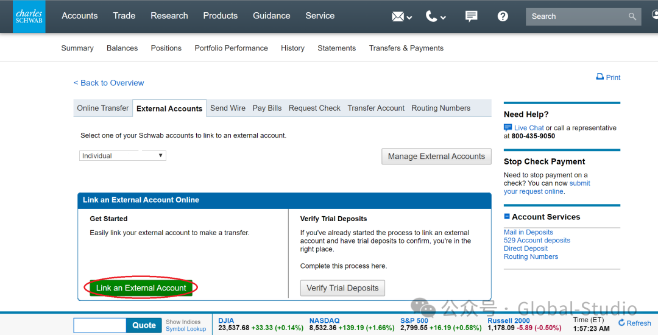The height and width of the screenshot is (335, 658).
Task: Click the Live Chat bubble icon
Action: 508,127
